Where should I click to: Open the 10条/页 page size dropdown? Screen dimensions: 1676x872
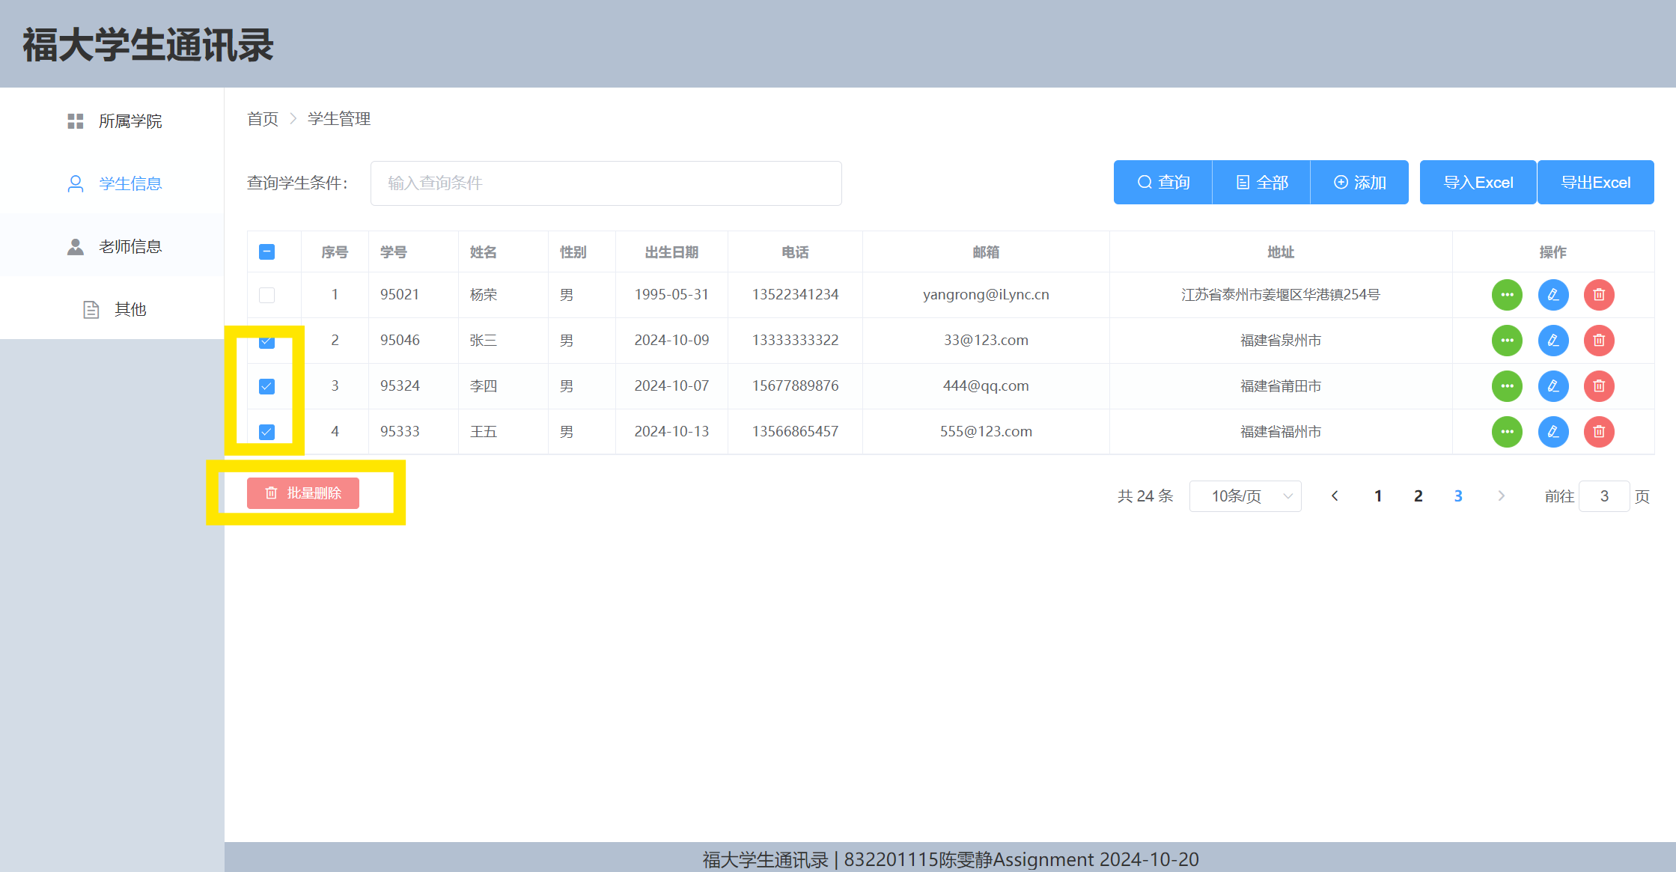click(1245, 496)
